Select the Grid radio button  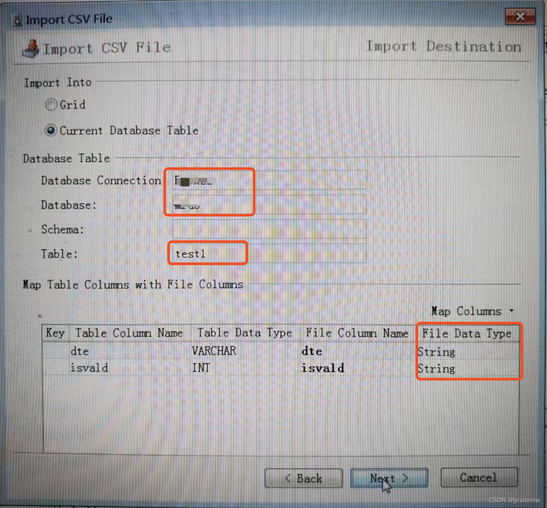51,105
